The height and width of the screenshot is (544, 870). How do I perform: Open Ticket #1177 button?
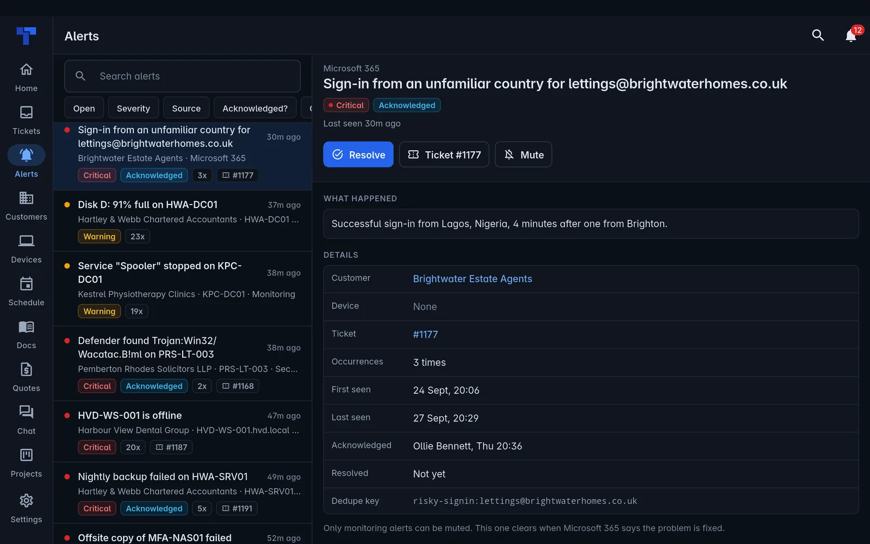point(444,154)
